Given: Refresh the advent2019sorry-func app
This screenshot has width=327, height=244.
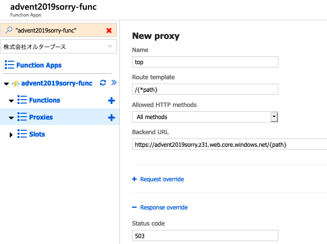Looking at the screenshot, I should click(x=102, y=83).
